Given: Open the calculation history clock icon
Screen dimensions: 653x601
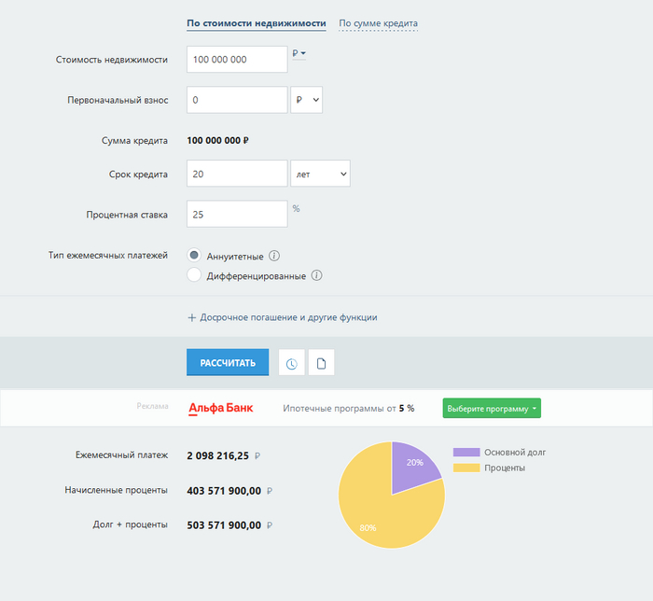Looking at the screenshot, I should tap(292, 363).
